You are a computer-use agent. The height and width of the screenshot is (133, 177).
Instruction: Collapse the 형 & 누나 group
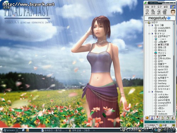pos(149,34)
